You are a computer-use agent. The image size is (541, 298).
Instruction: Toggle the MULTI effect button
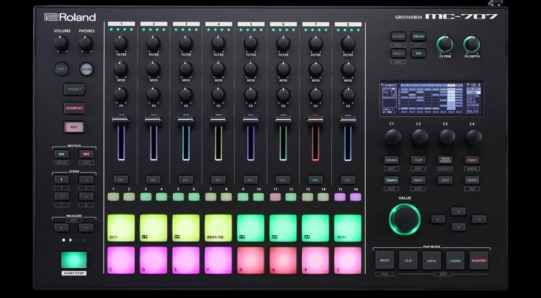pyautogui.click(x=398, y=53)
